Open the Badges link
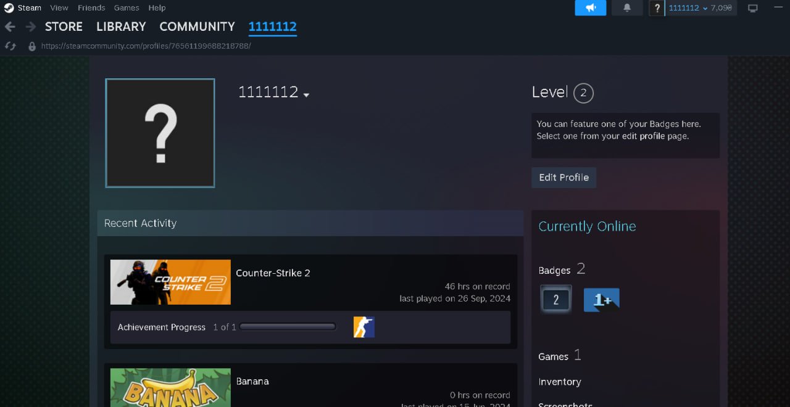 click(554, 270)
